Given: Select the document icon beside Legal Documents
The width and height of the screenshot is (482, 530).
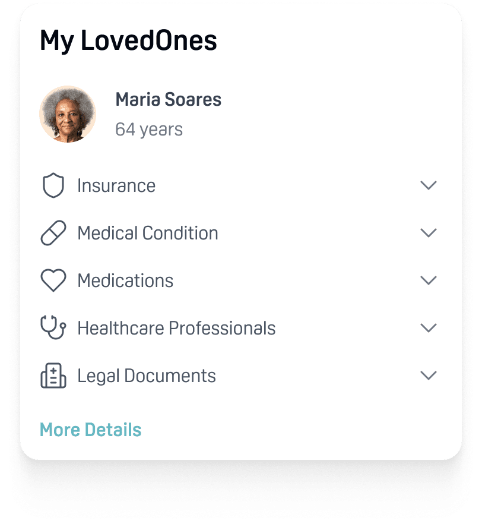Looking at the screenshot, I should (53, 375).
